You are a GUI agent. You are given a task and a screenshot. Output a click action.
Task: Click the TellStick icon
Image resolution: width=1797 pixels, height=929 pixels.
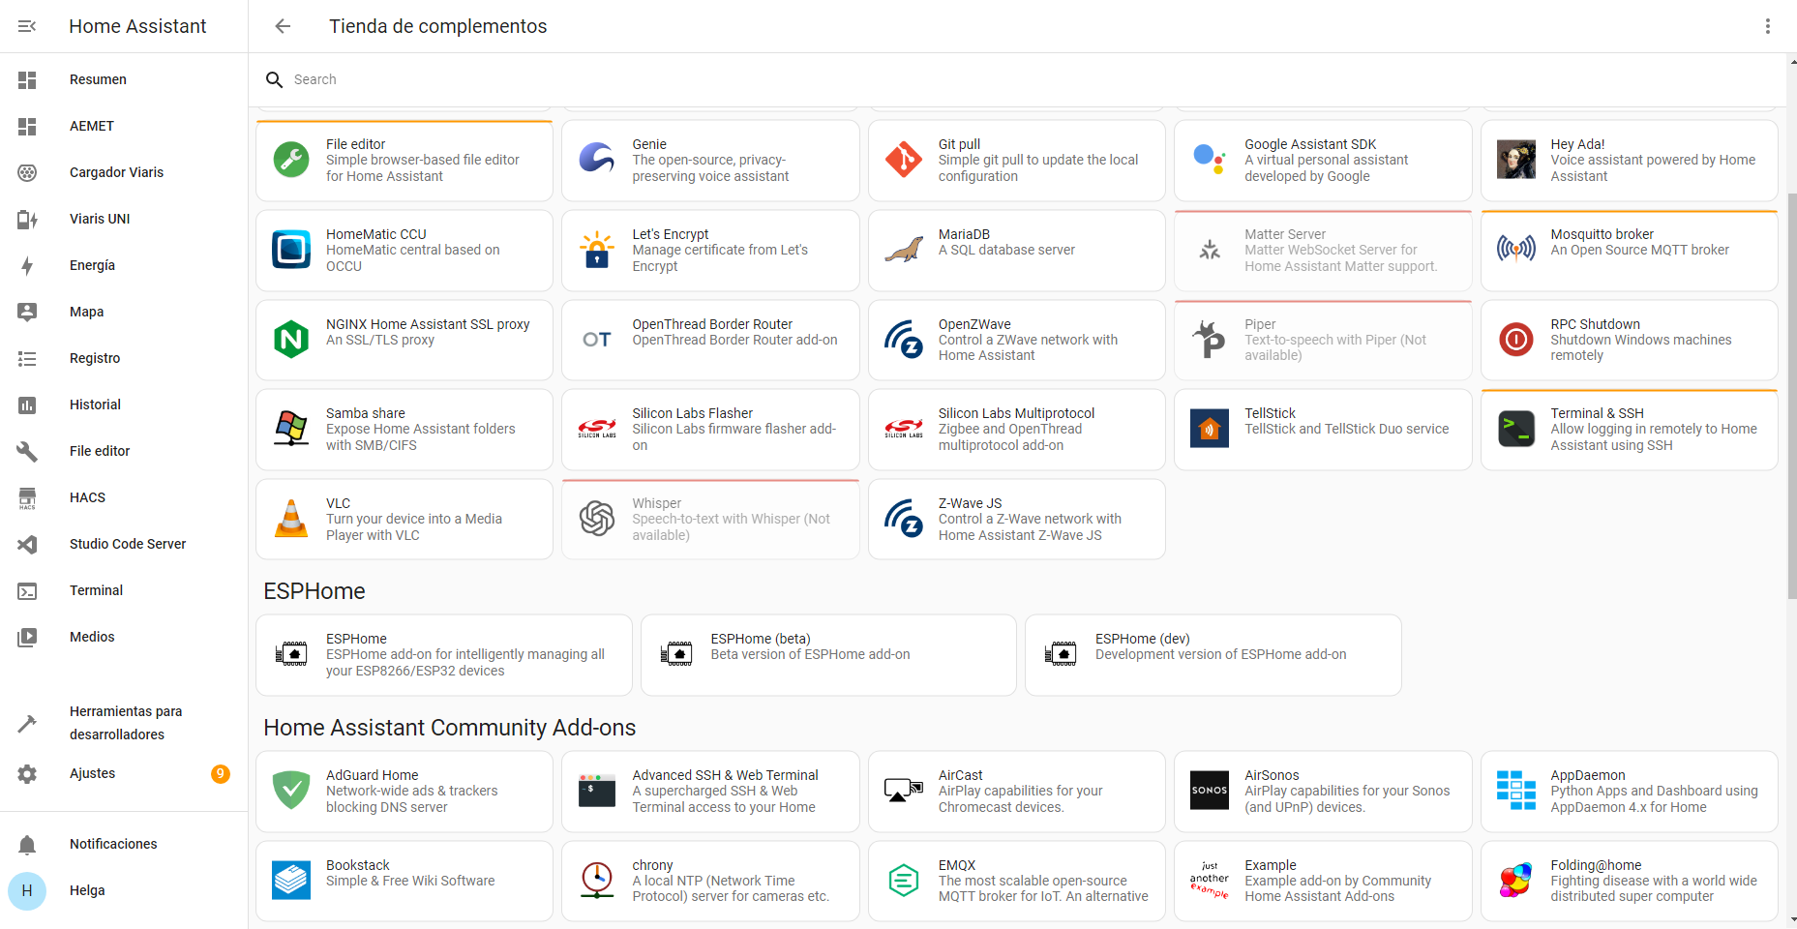pos(1210,429)
